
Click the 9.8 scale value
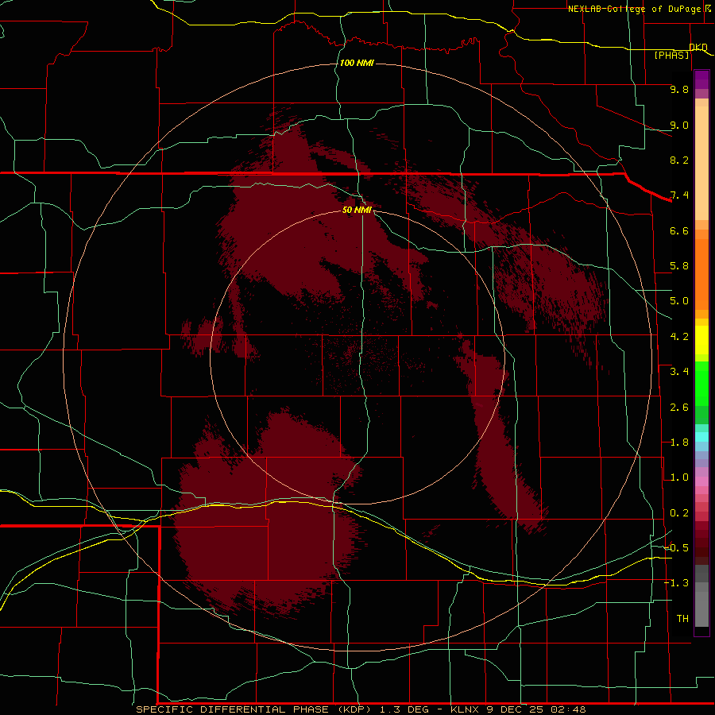pos(679,89)
